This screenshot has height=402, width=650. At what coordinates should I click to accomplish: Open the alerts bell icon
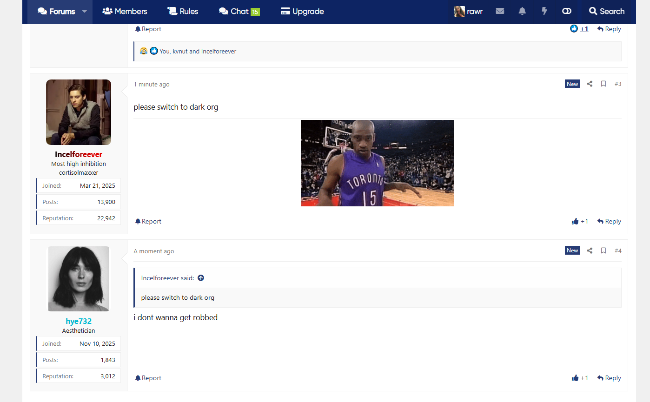tap(522, 11)
